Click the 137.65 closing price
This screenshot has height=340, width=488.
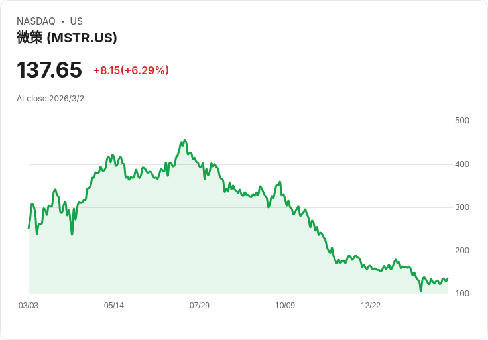pos(49,70)
